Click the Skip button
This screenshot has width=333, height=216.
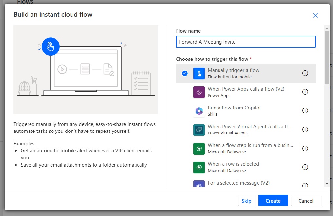(x=246, y=201)
